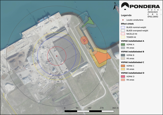Click the '180' scale bar label
This screenshot has width=163, height=115.
pos(89,108)
